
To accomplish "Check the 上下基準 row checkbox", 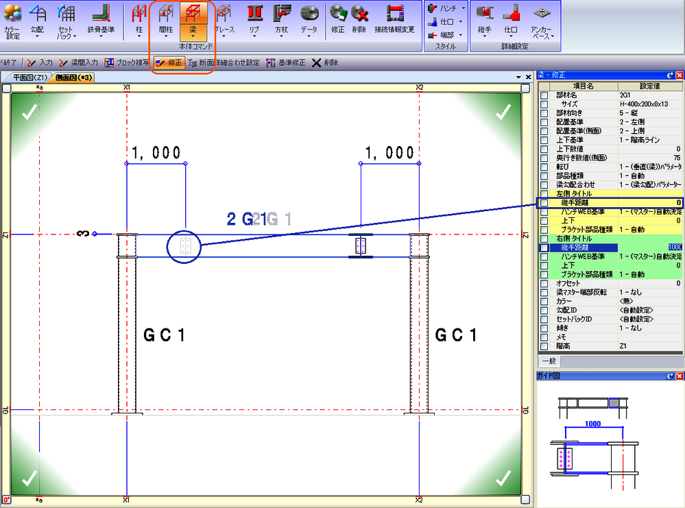I will [544, 141].
